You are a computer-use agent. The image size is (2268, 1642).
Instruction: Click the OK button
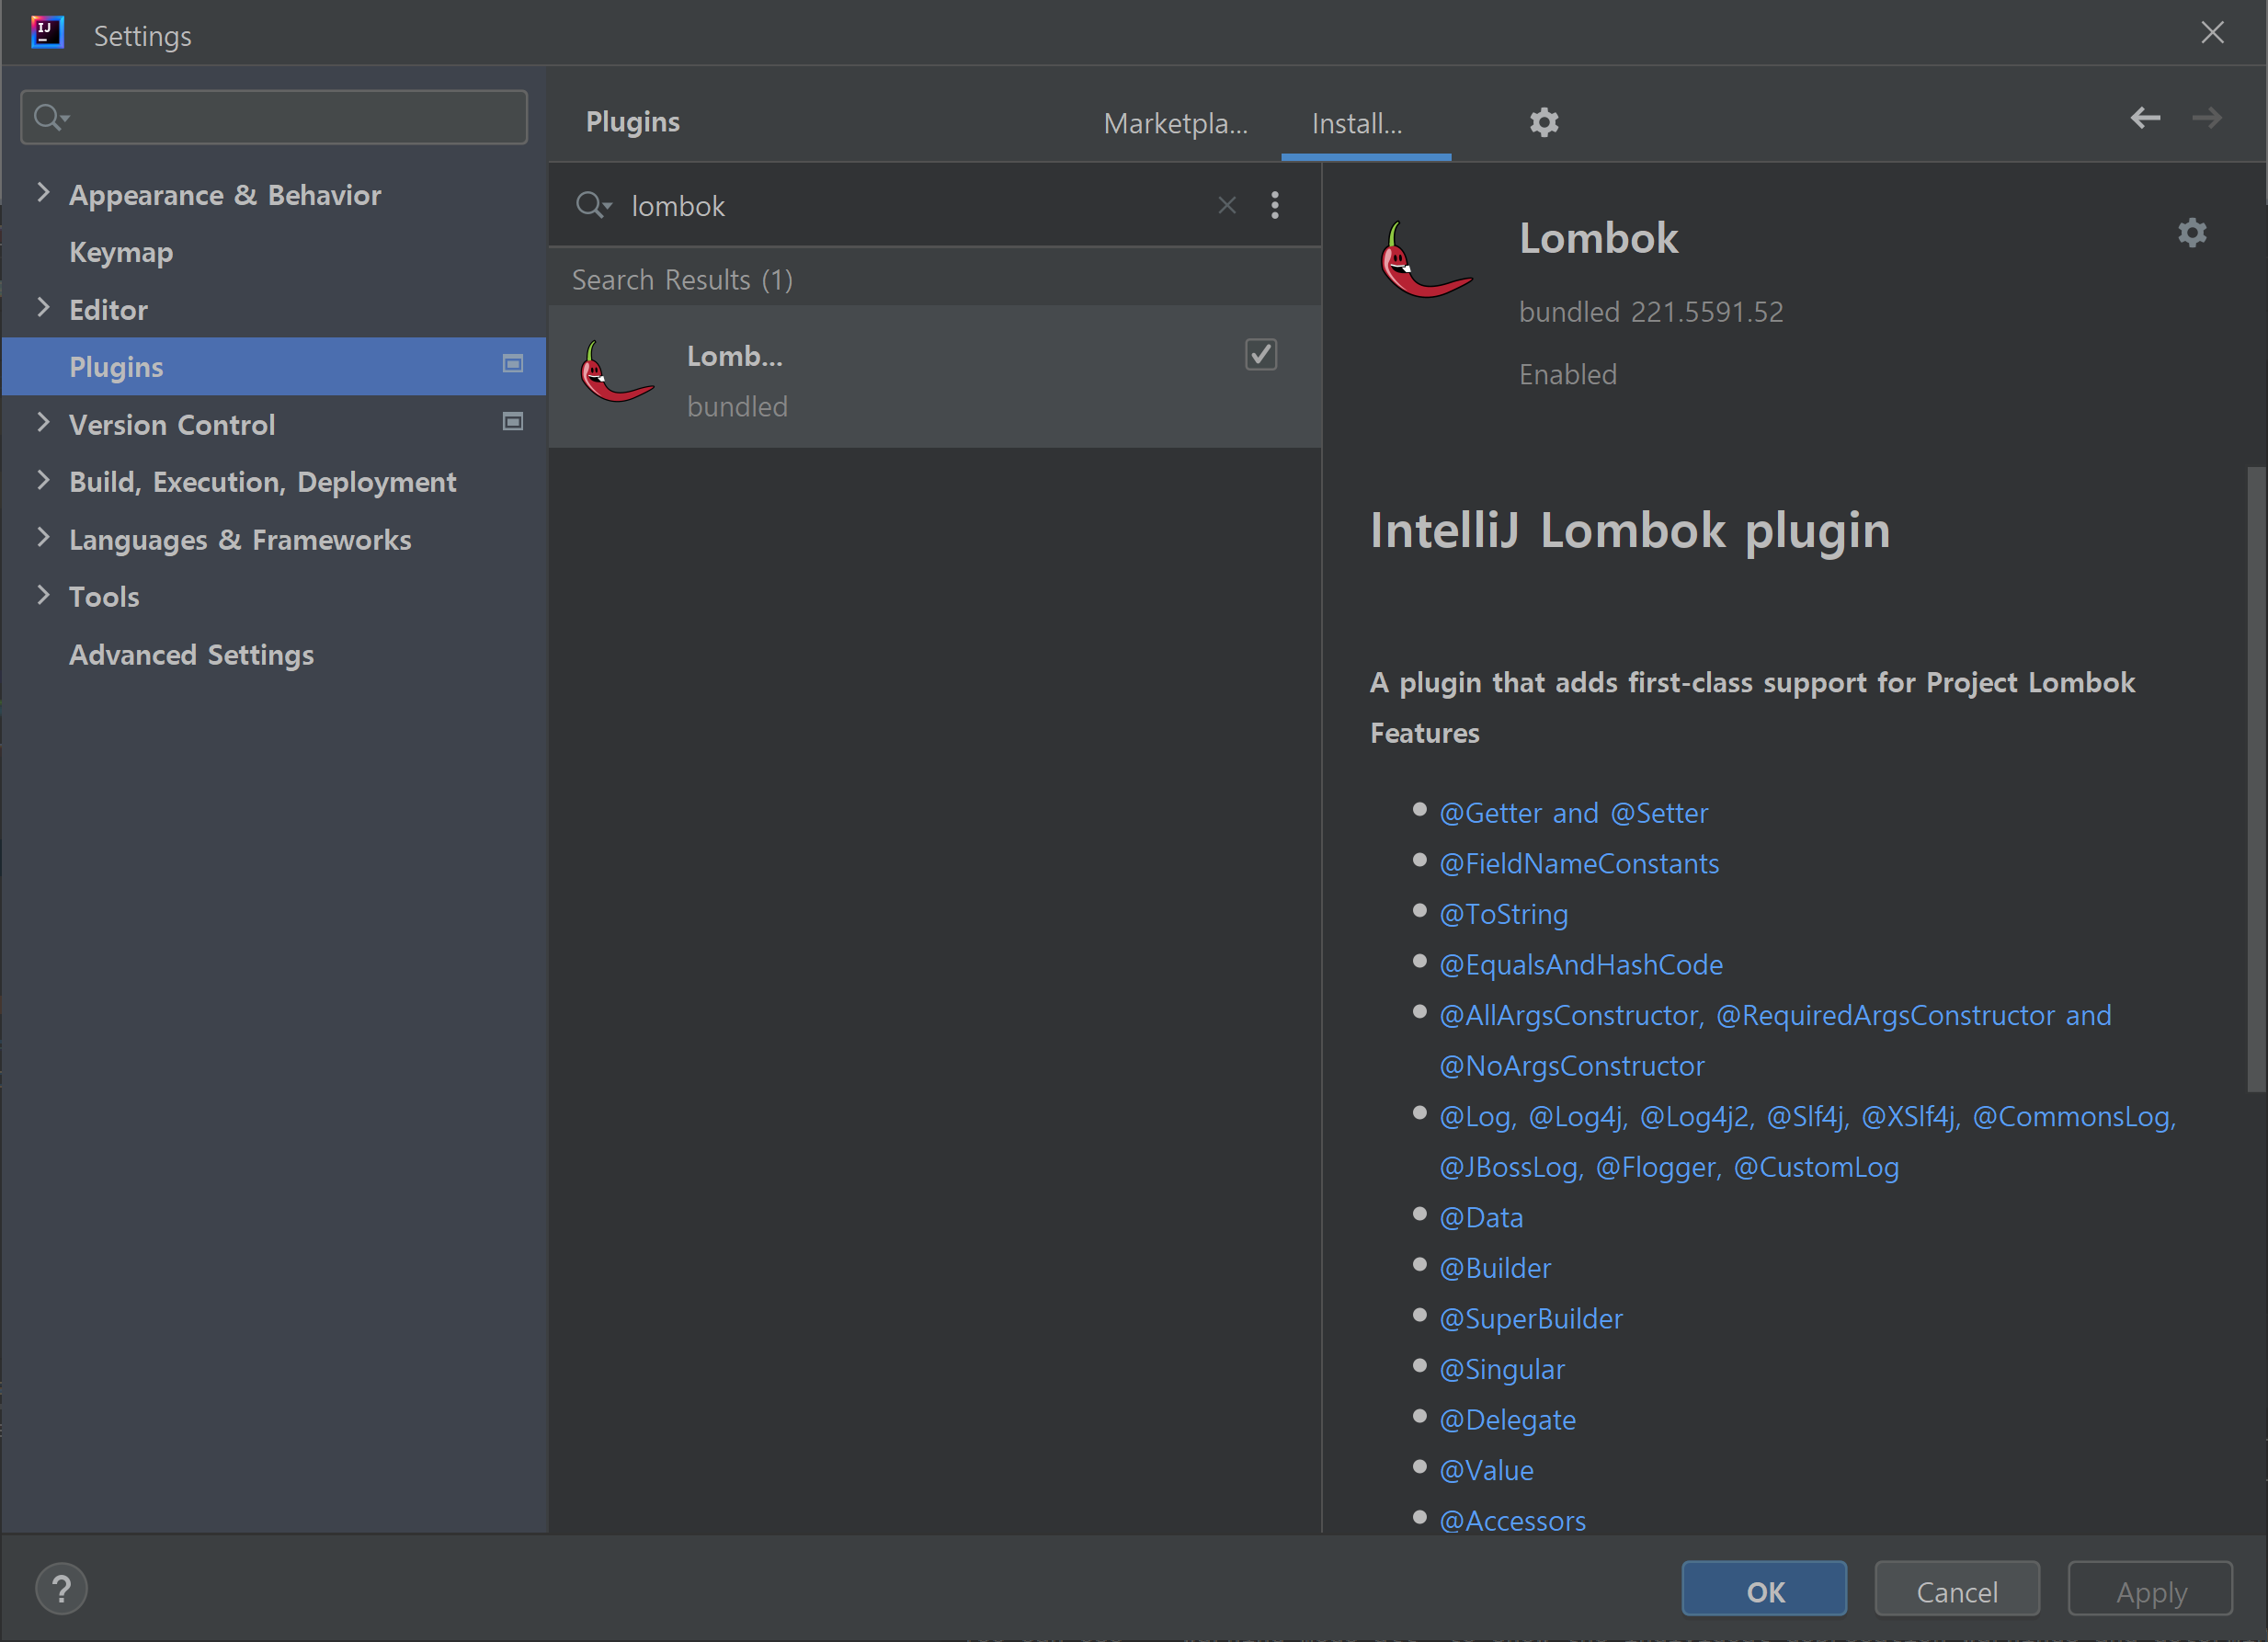(1763, 1590)
